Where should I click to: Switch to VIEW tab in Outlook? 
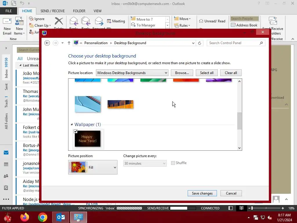tap(97, 11)
